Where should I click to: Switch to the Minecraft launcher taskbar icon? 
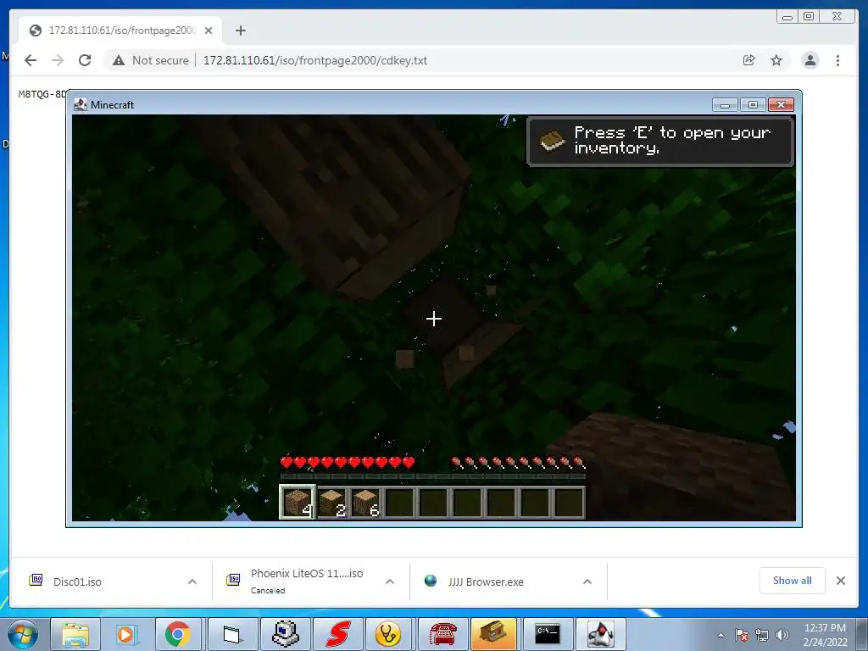click(x=494, y=634)
